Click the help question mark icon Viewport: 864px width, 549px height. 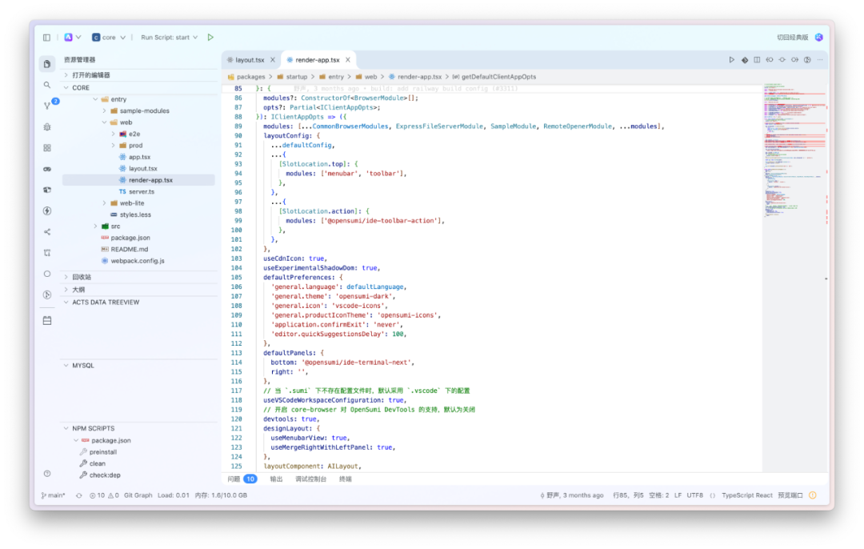pos(47,474)
